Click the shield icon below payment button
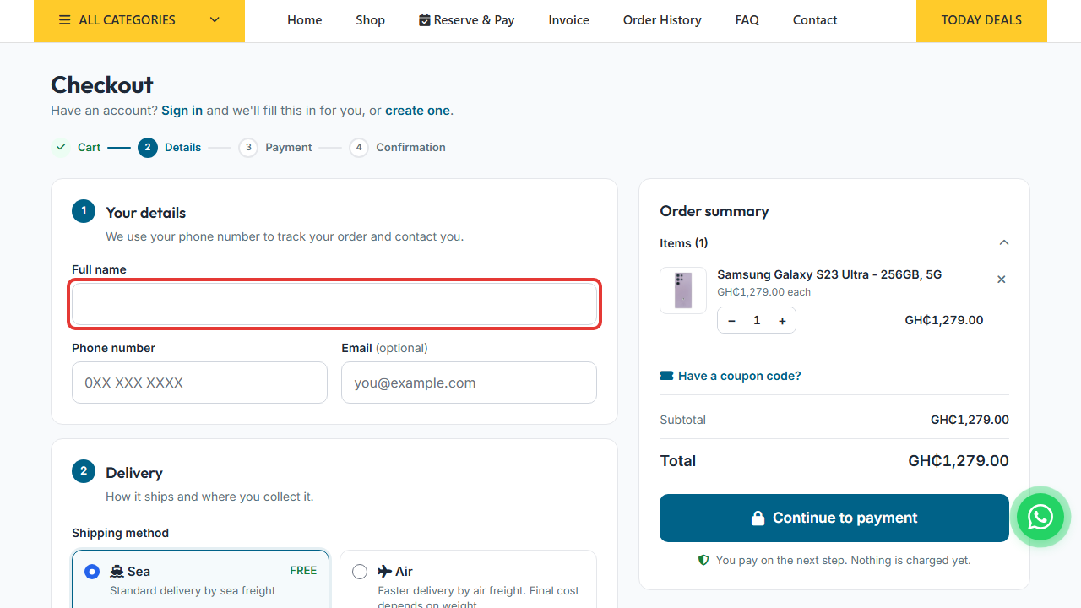Image resolution: width=1081 pixels, height=608 pixels. (x=703, y=560)
